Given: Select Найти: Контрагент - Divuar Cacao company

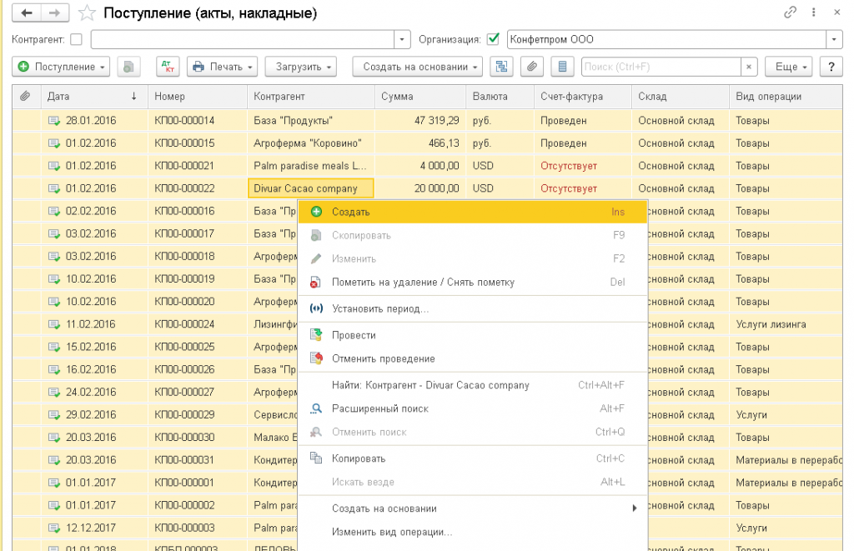Looking at the screenshot, I should click(473, 385).
